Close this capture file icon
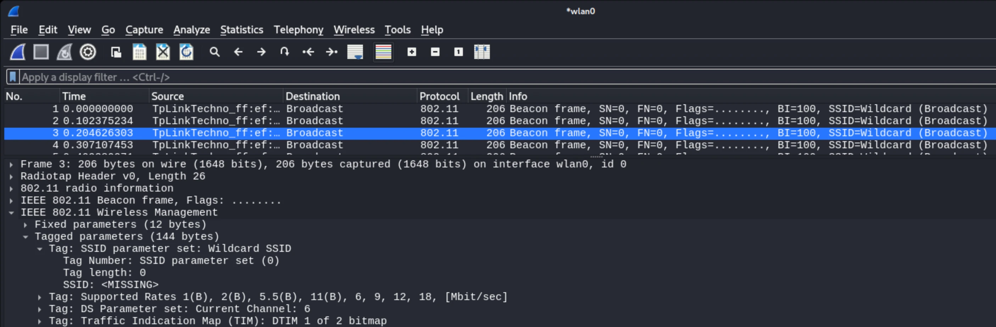Screen dimensions: 996x327 (x=163, y=52)
